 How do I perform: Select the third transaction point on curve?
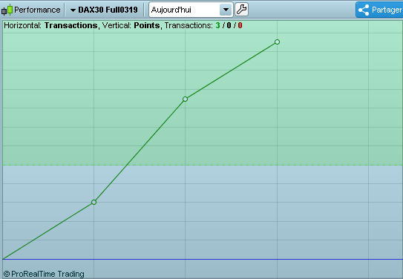277,42
